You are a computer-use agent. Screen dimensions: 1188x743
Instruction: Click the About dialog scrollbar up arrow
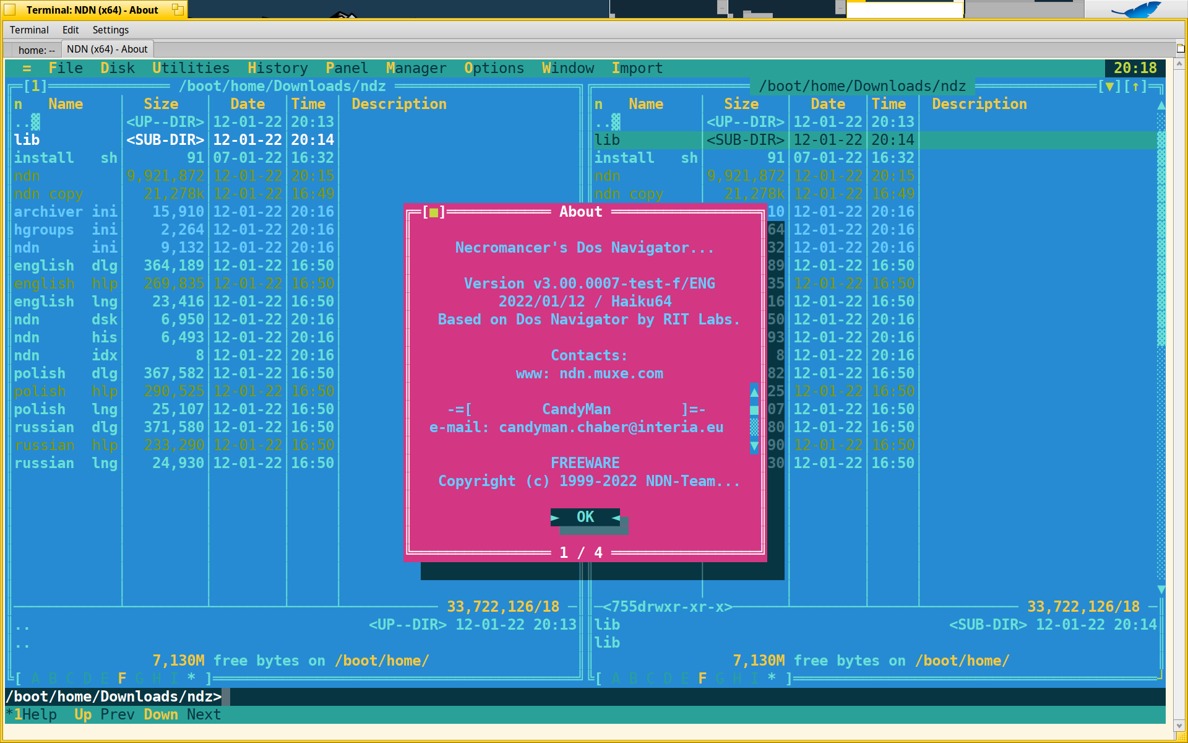tap(754, 391)
